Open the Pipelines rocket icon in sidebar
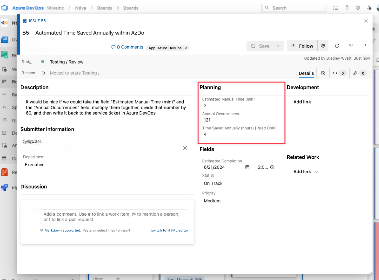The height and width of the screenshot is (280, 379). pyautogui.click(x=5, y=187)
